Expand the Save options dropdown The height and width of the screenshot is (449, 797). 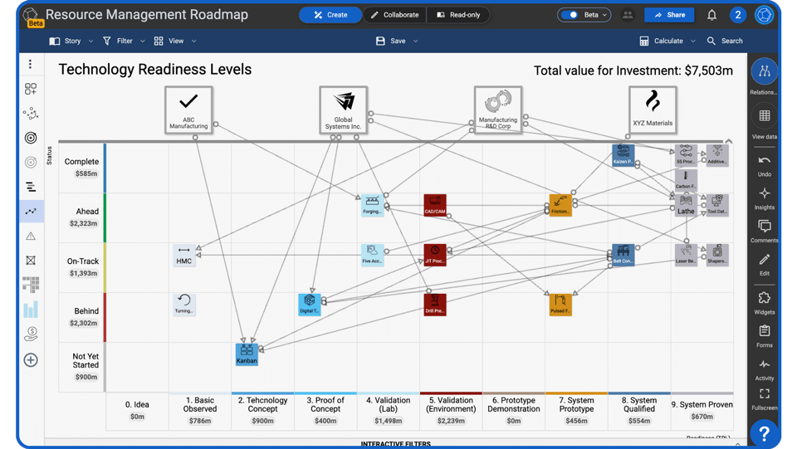point(415,41)
